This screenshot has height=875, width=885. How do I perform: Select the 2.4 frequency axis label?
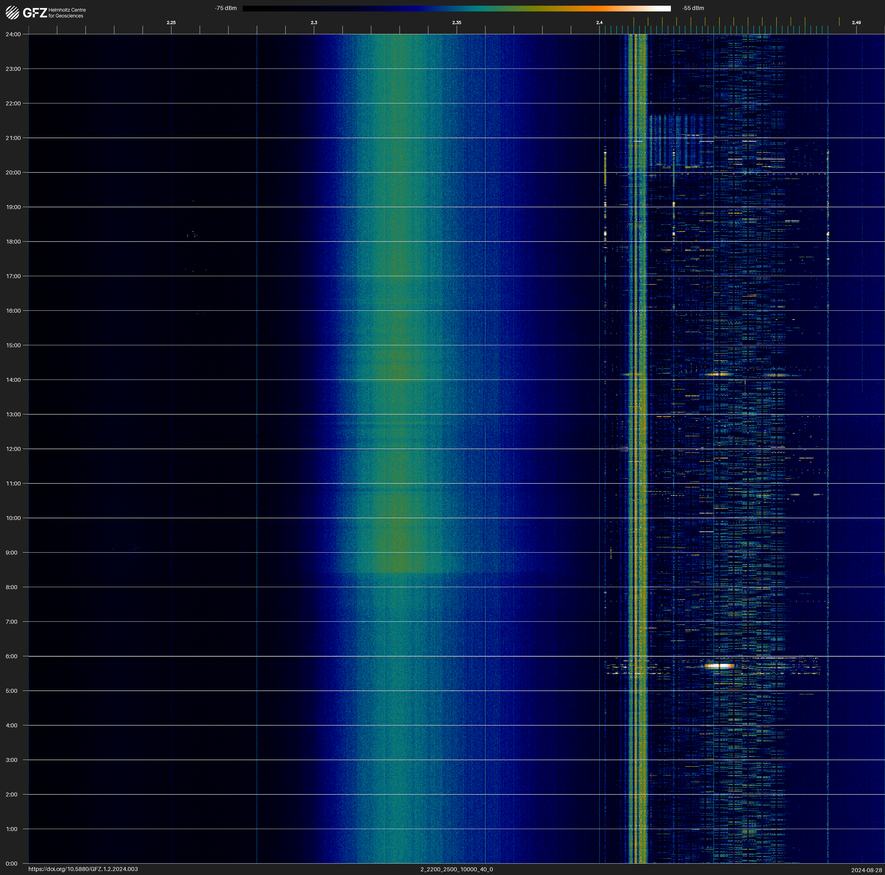[599, 23]
